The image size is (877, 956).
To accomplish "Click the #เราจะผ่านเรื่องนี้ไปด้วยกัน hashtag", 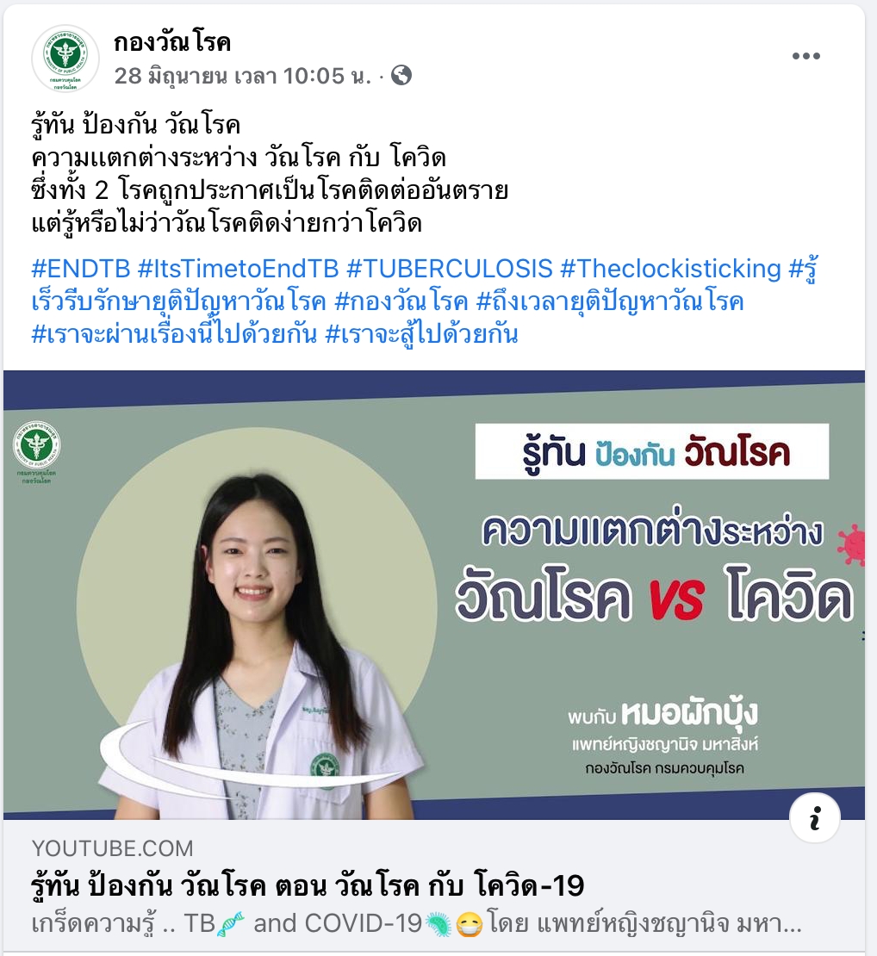I will click(x=174, y=334).
